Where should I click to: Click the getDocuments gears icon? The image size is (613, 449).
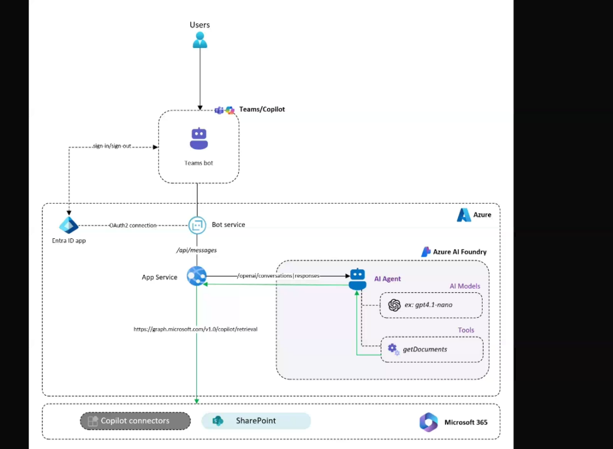click(x=393, y=349)
